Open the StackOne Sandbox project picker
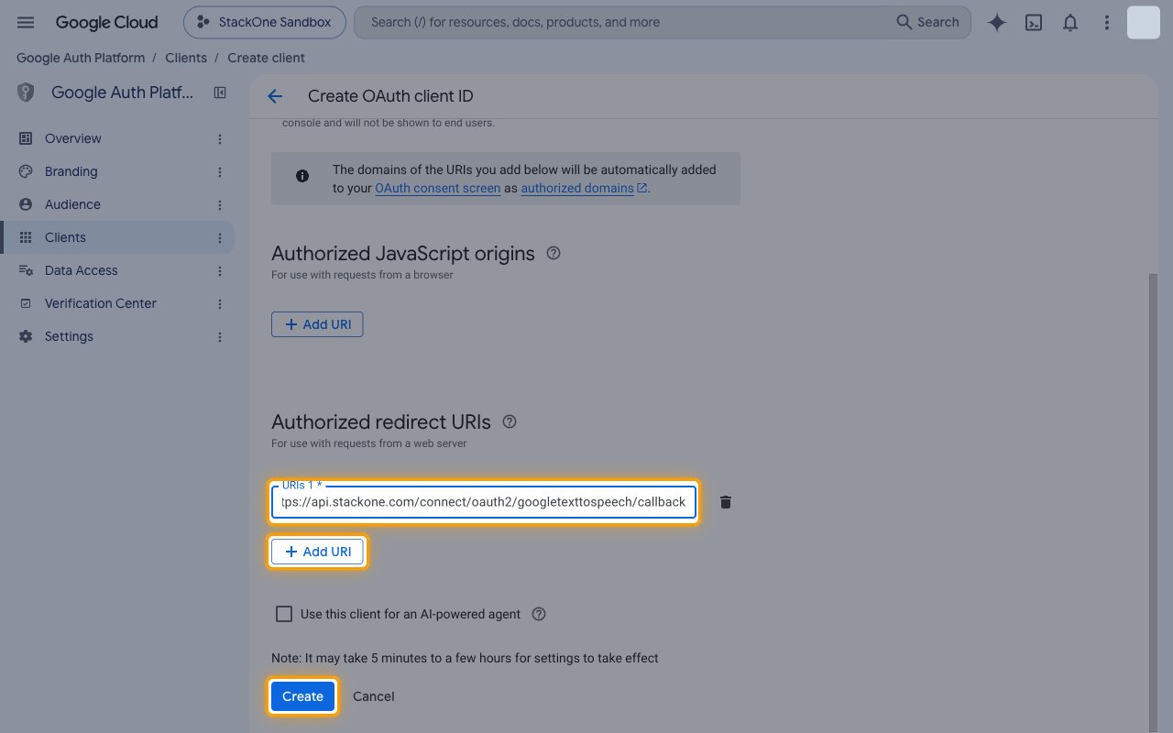The height and width of the screenshot is (733, 1173). [x=265, y=23]
